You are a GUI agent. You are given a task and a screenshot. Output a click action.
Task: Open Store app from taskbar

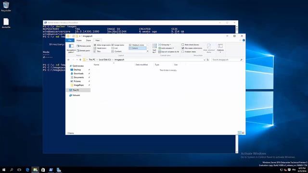click(x=43, y=170)
